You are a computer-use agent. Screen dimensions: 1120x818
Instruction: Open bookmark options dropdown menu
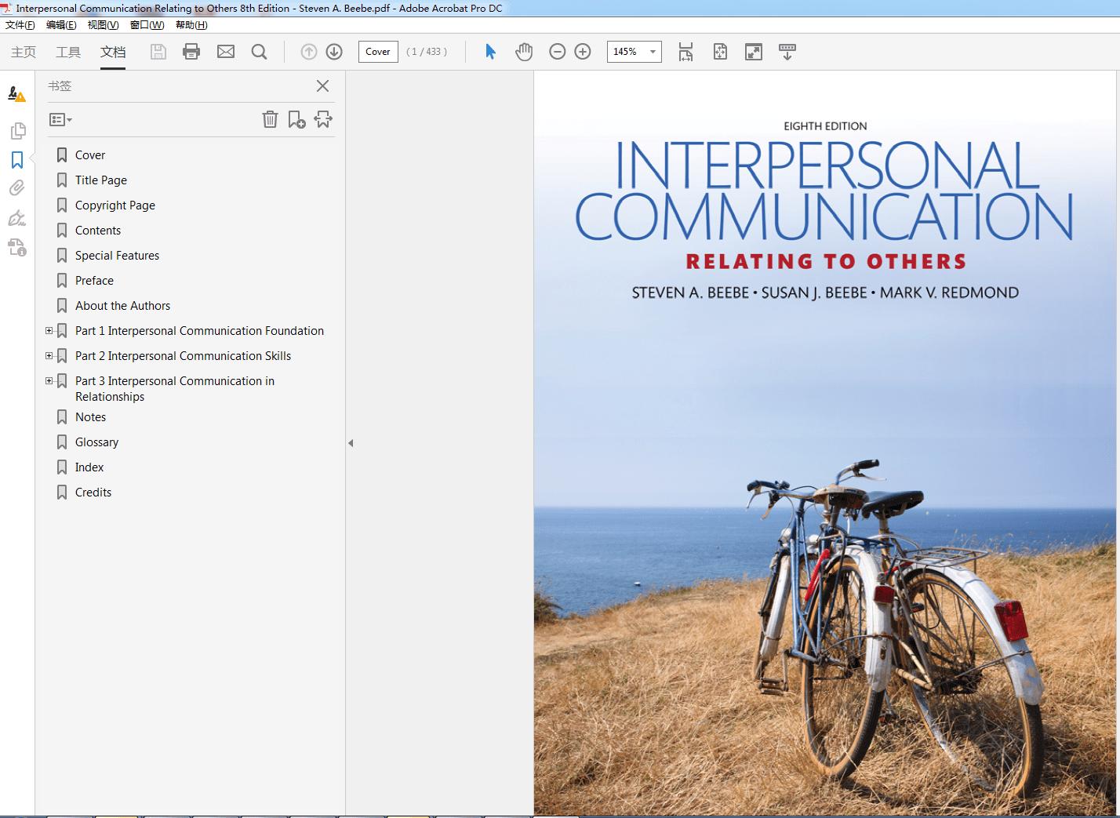[60, 120]
